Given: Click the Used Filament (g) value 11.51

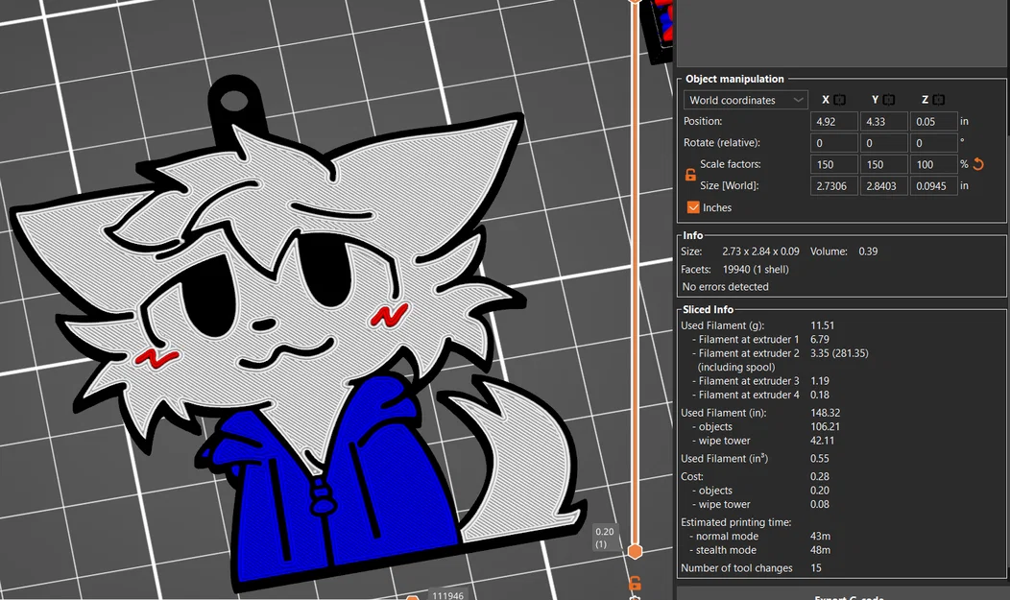Looking at the screenshot, I should 822,325.
